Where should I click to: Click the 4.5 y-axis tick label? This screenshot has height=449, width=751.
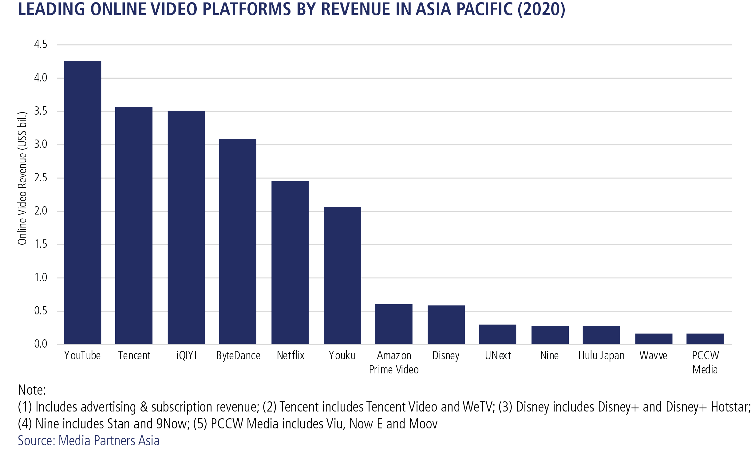pos(41,44)
